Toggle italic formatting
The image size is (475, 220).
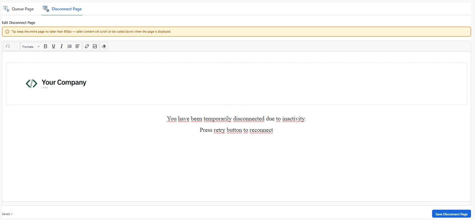[x=62, y=47]
